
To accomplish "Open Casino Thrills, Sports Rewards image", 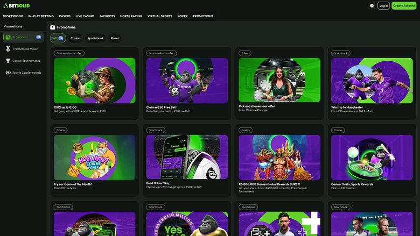I will 372,158.
